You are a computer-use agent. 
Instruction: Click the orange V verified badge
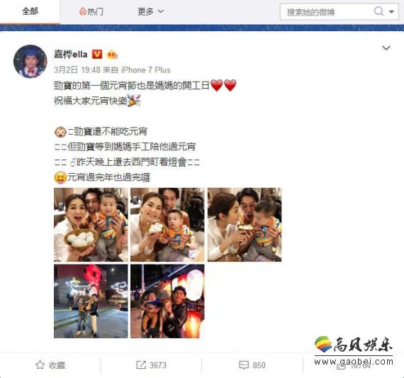(x=97, y=54)
